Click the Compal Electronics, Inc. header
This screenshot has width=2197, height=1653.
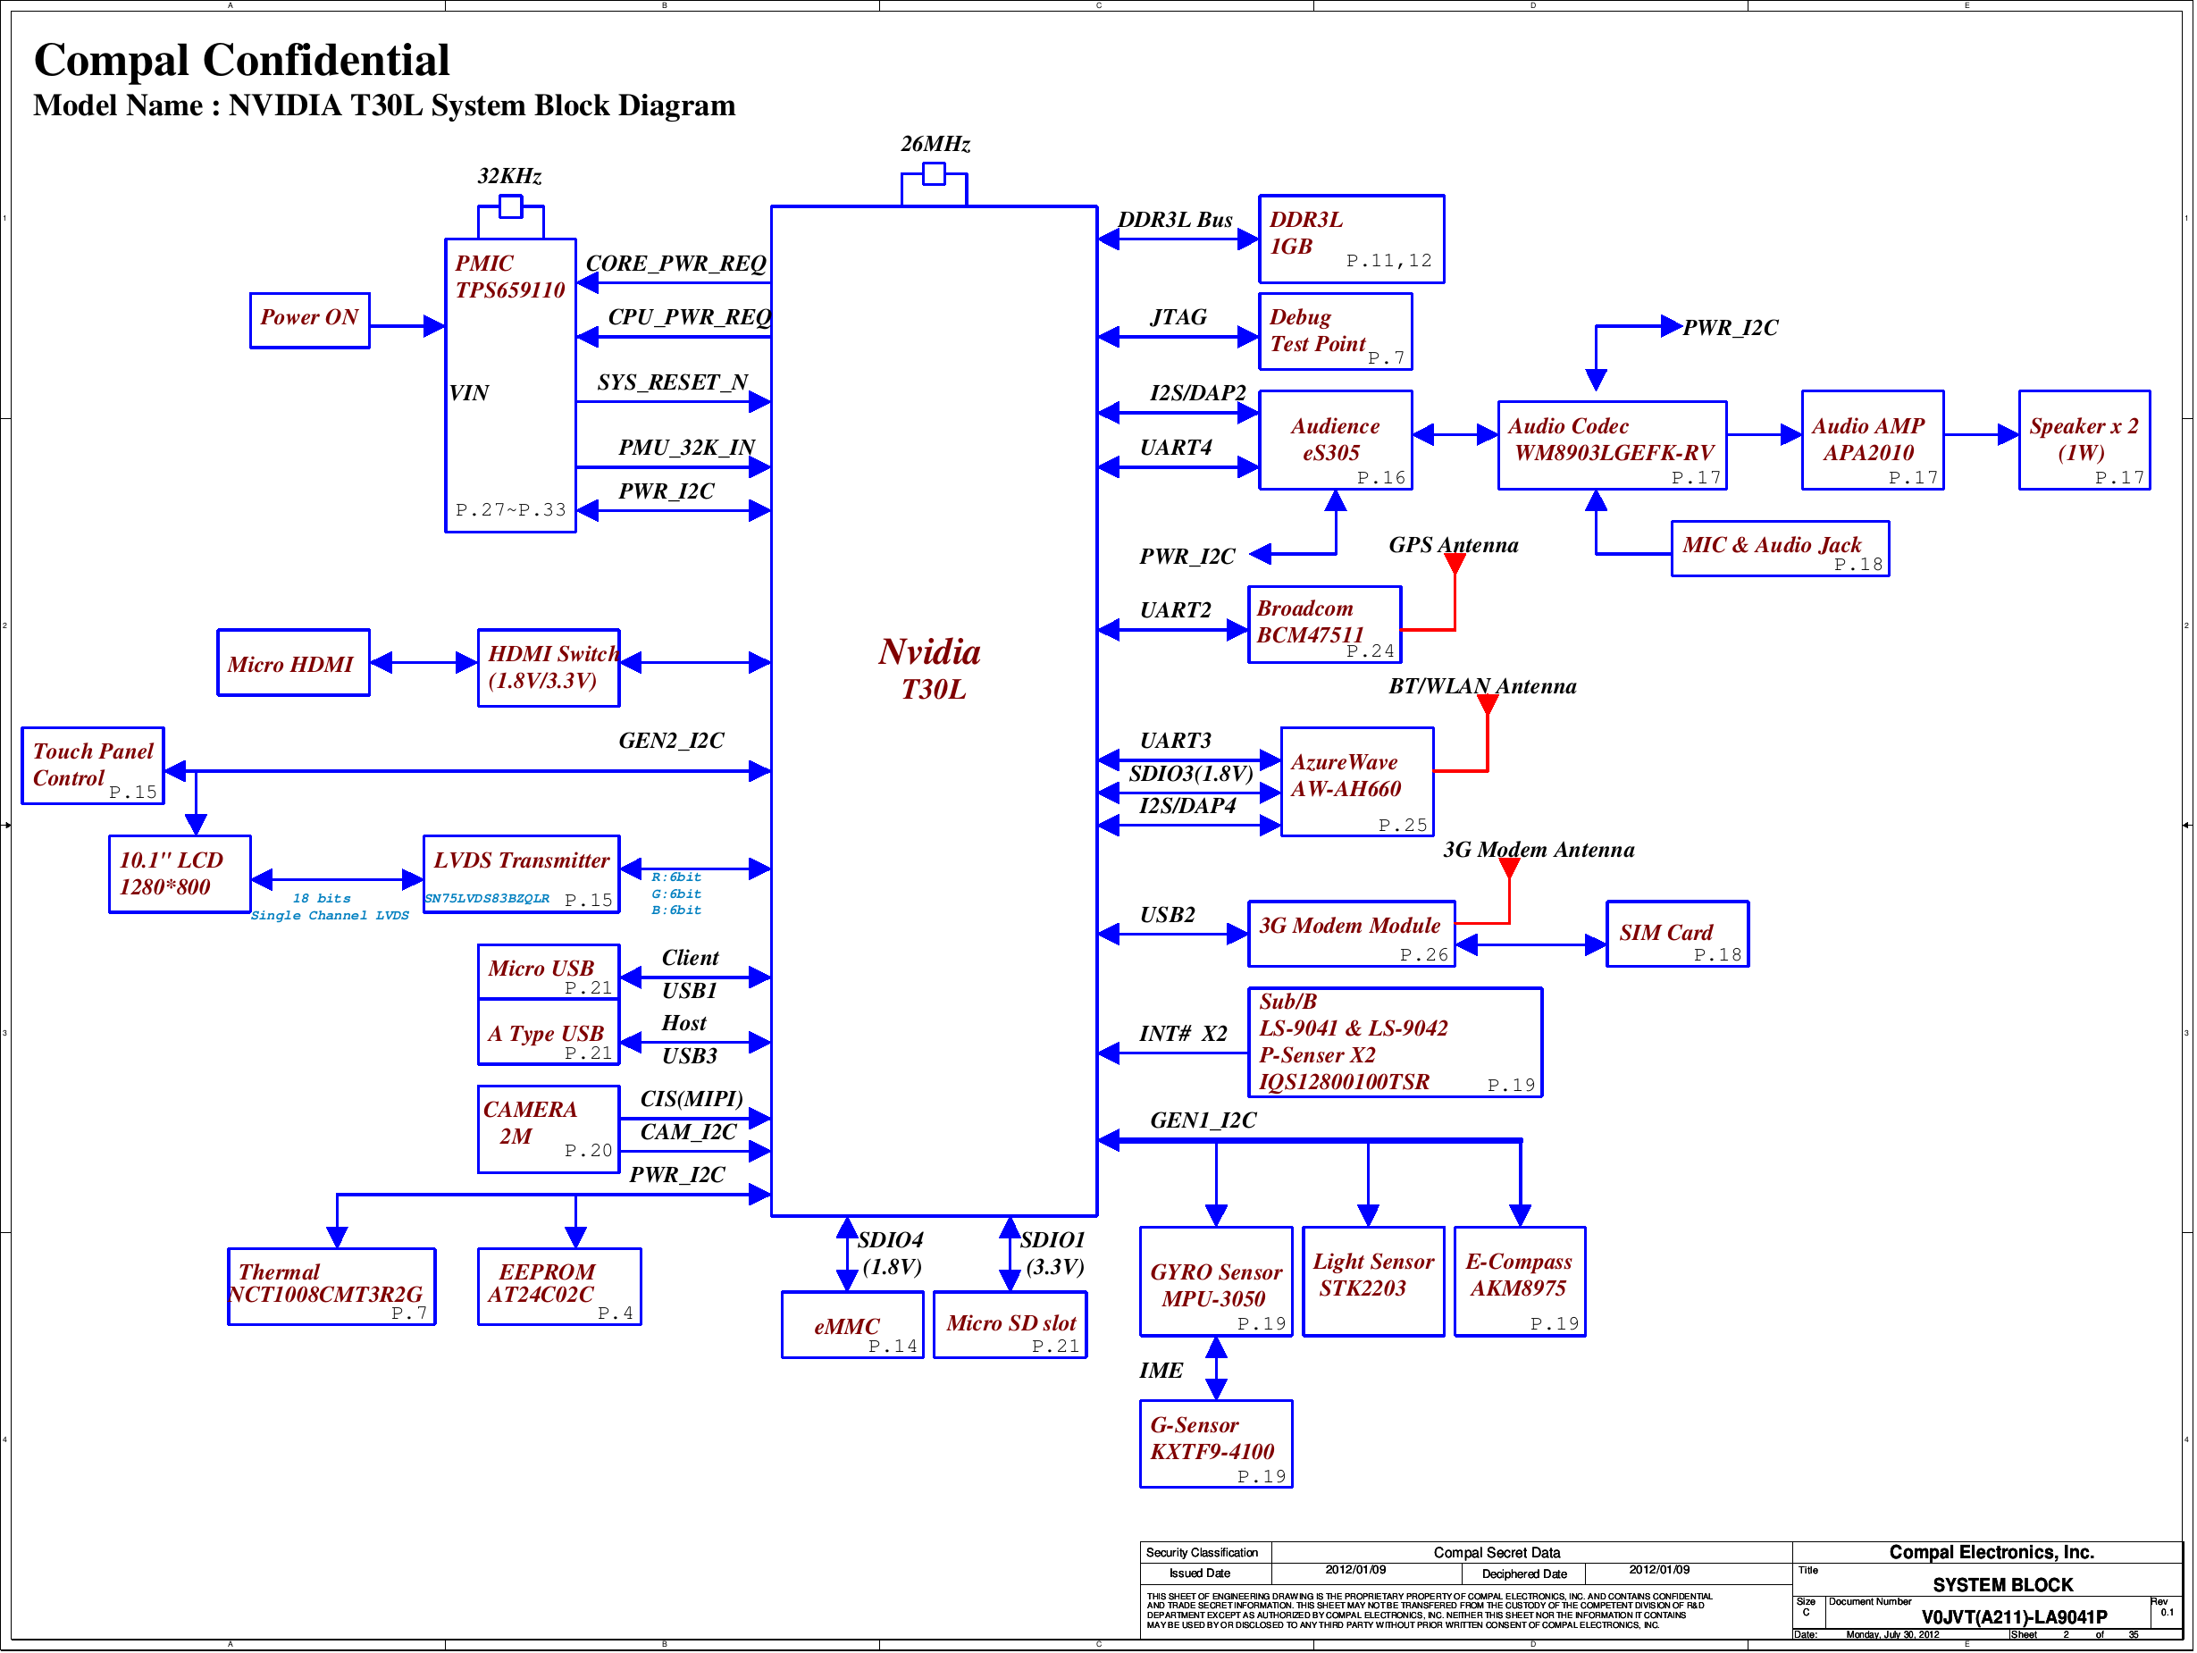coord(1992,1553)
